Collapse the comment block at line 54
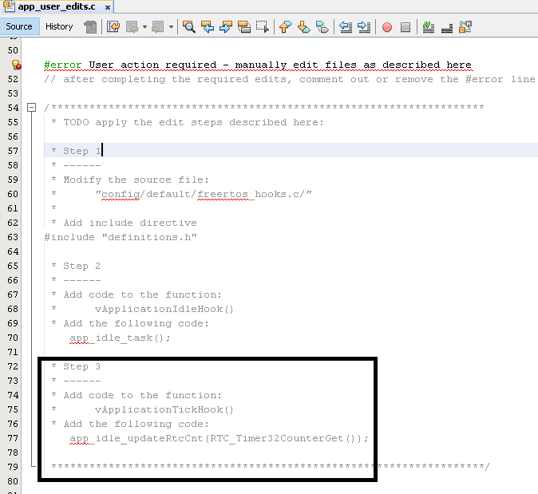538x494 pixels. [31, 107]
